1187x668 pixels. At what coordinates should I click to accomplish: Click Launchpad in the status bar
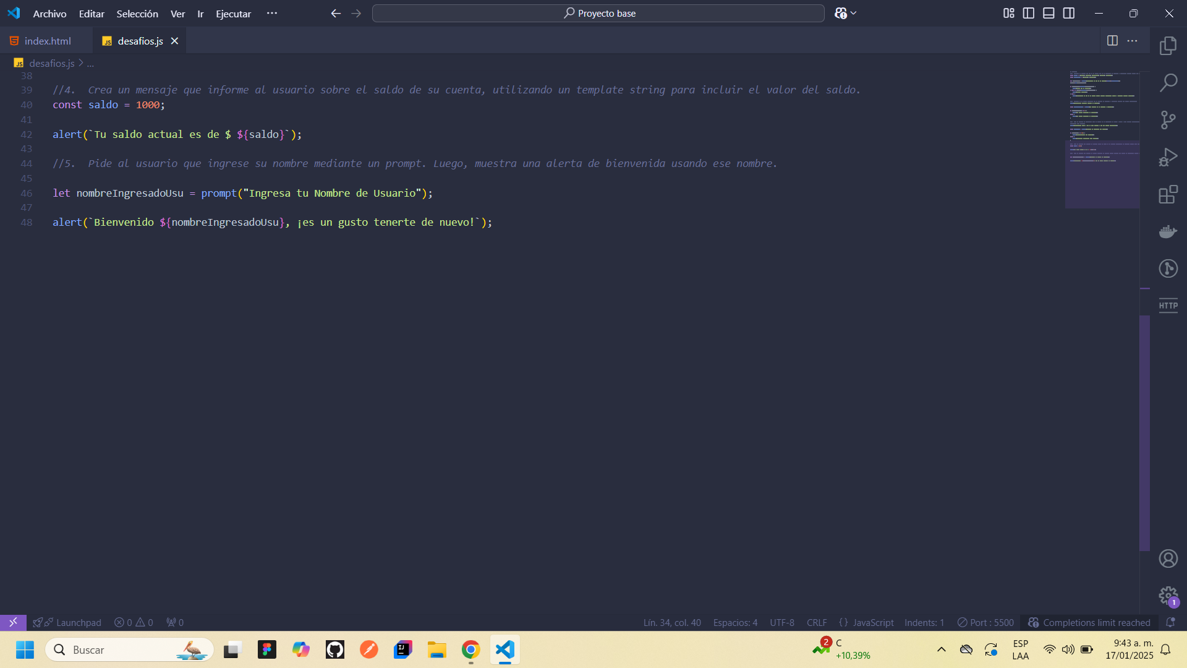coord(67,622)
